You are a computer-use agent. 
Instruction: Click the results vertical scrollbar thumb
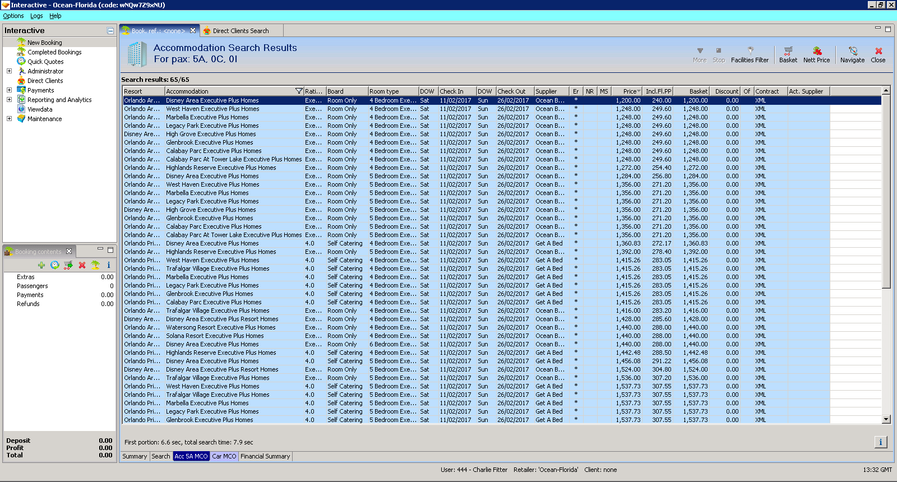886,191
